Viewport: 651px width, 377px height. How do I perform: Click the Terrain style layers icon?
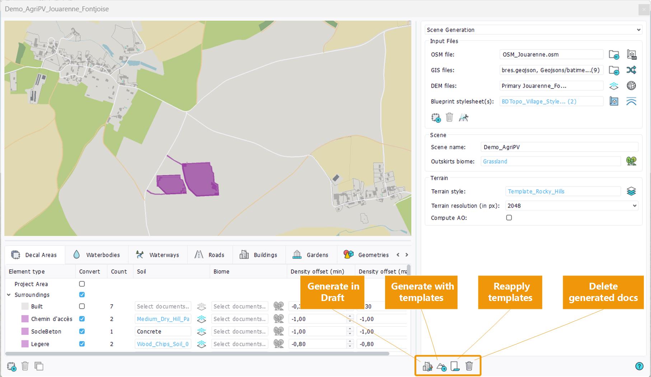pos(631,191)
